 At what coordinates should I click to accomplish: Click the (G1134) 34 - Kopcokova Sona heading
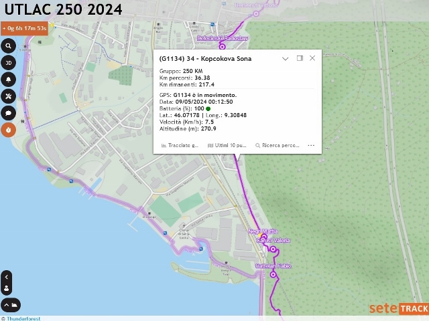[x=205, y=59]
